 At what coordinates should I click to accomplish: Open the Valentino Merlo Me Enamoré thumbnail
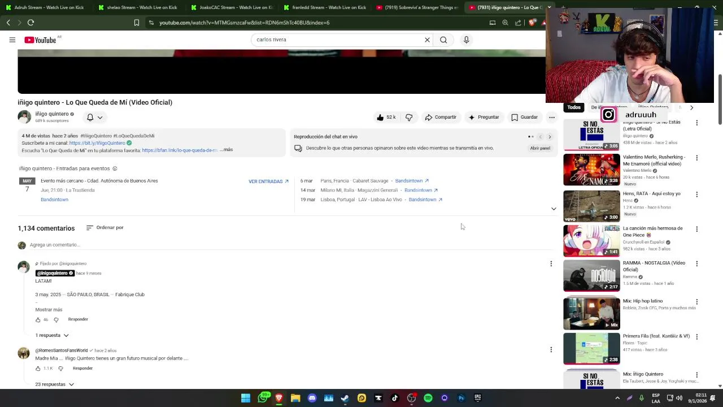[x=591, y=170]
